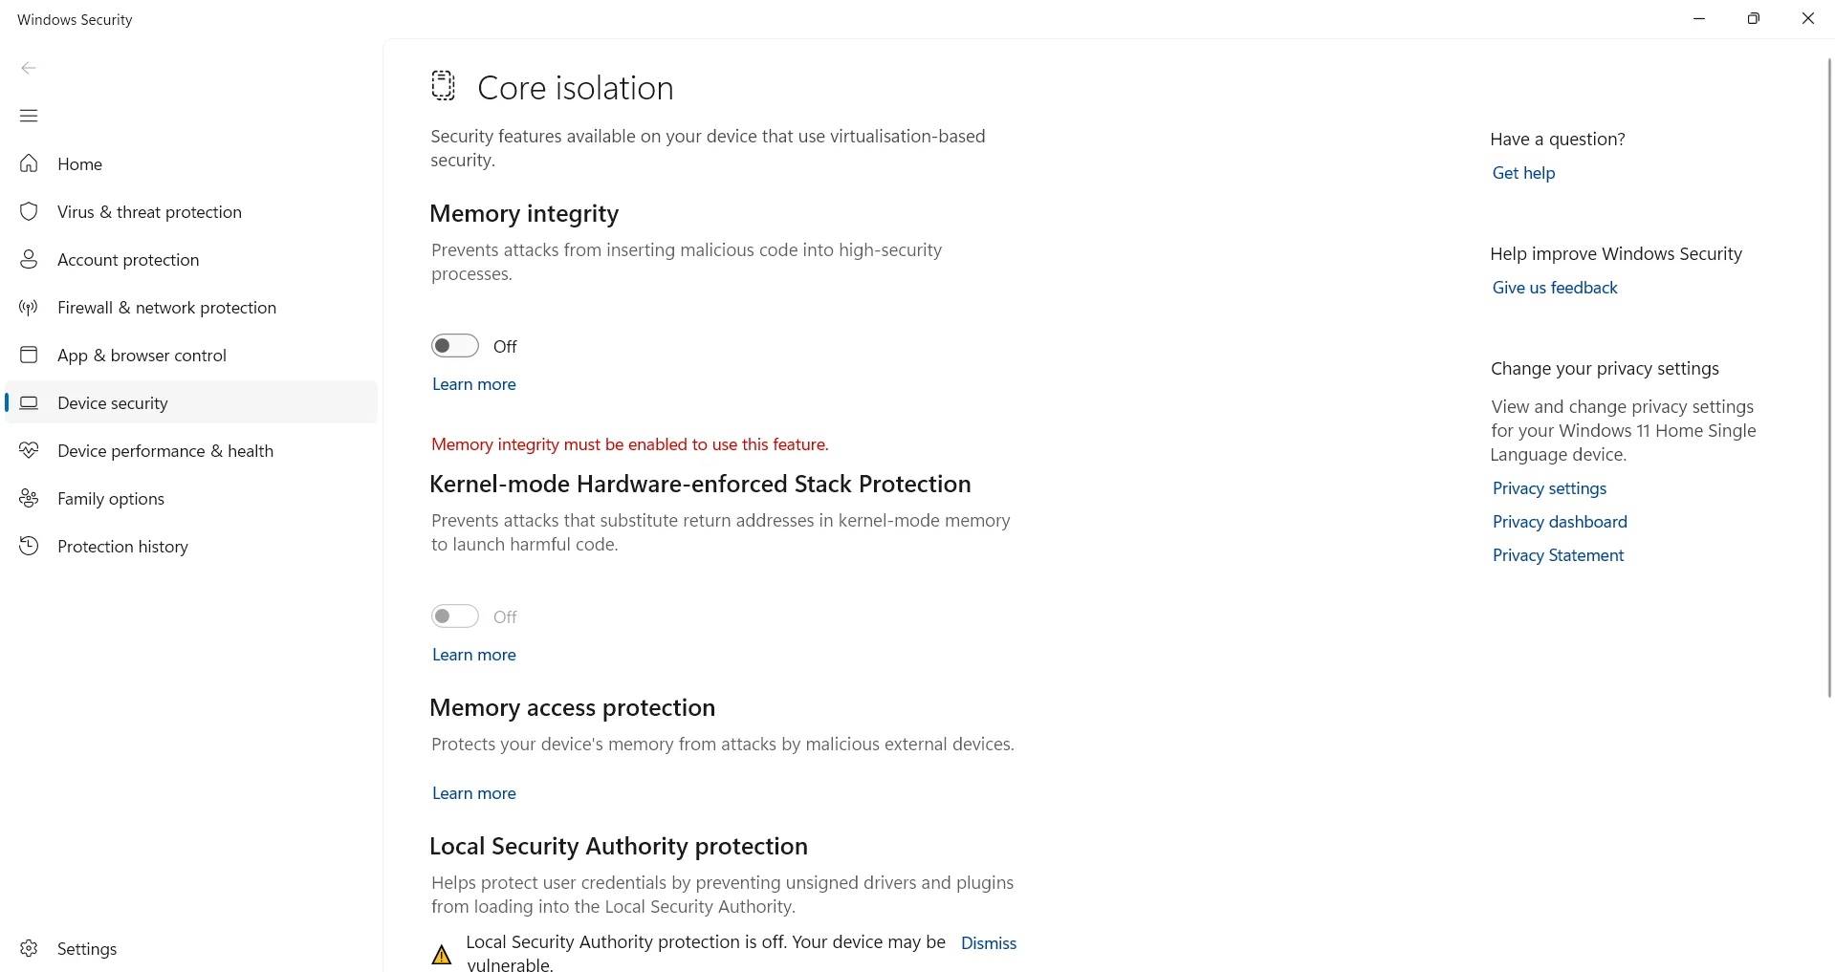Screen dimensions: 1835x972
Task: Click App & browser control icon
Action: [30, 355]
